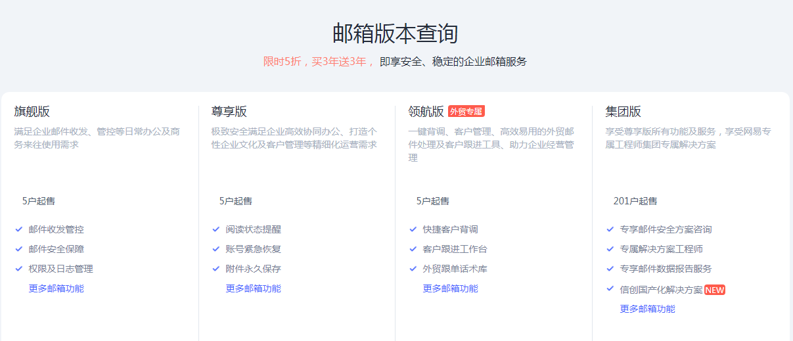Image resolution: width=793 pixels, height=341 pixels.
Task: Select the 旗舰版 plan title
Action: click(32, 112)
